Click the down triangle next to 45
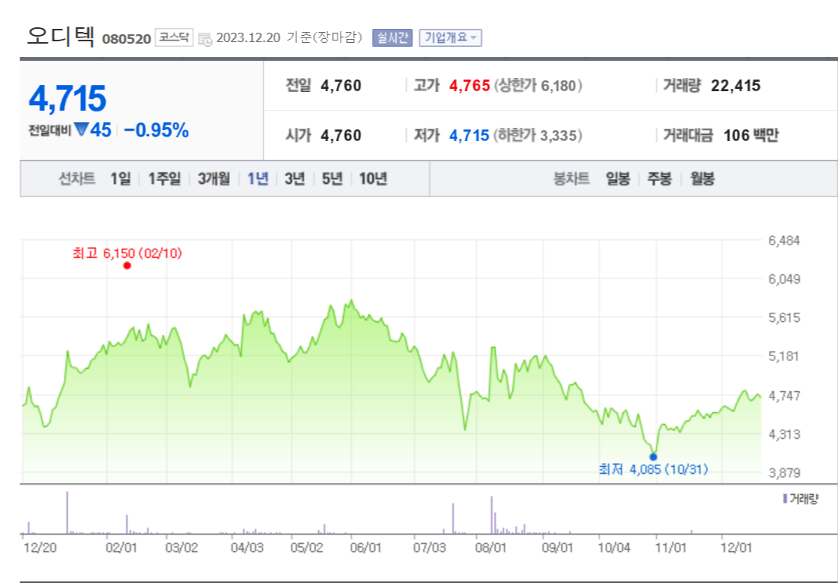Image resolution: width=838 pixels, height=583 pixels. [81, 130]
